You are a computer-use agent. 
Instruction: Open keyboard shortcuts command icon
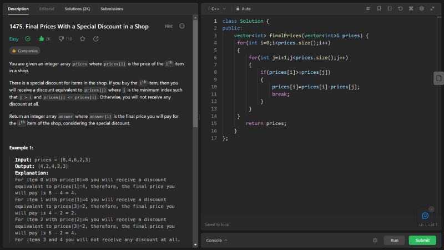411,8
